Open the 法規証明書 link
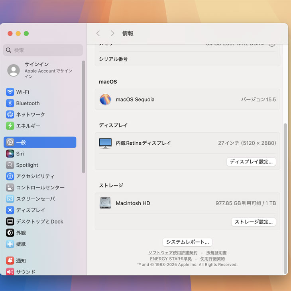Image resolution: width=291 pixels, height=291 pixels. pyautogui.click(x=216, y=253)
